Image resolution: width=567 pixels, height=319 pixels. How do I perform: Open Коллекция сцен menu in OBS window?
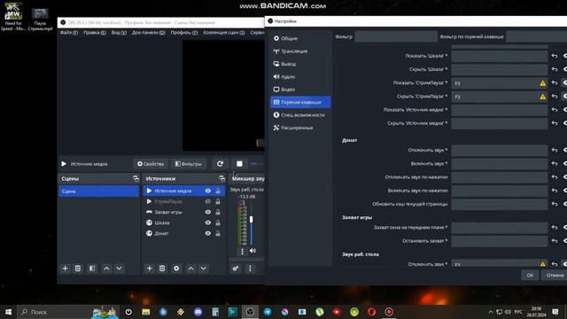(224, 33)
